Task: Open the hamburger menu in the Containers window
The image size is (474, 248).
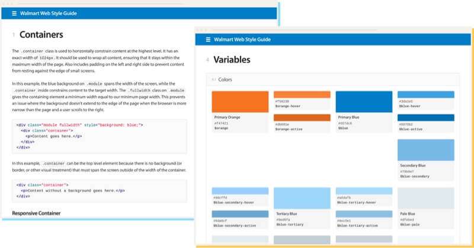Action: point(14,13)
